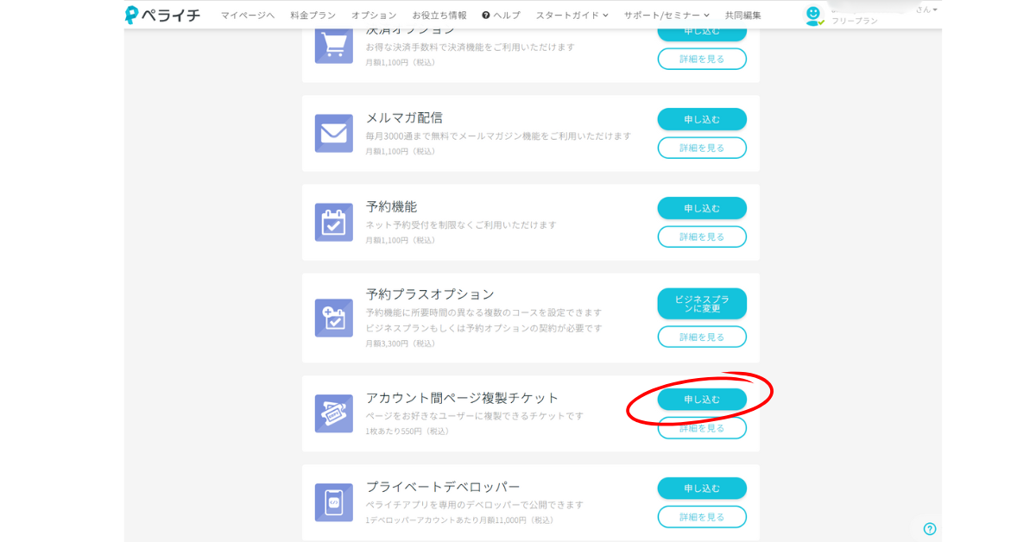Click the ticket icon for ページ複製チケット

(333, 413)
